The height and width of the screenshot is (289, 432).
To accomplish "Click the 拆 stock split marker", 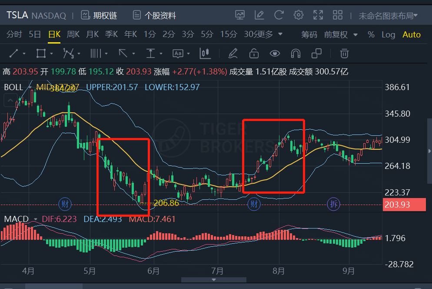I will point(333,204).
